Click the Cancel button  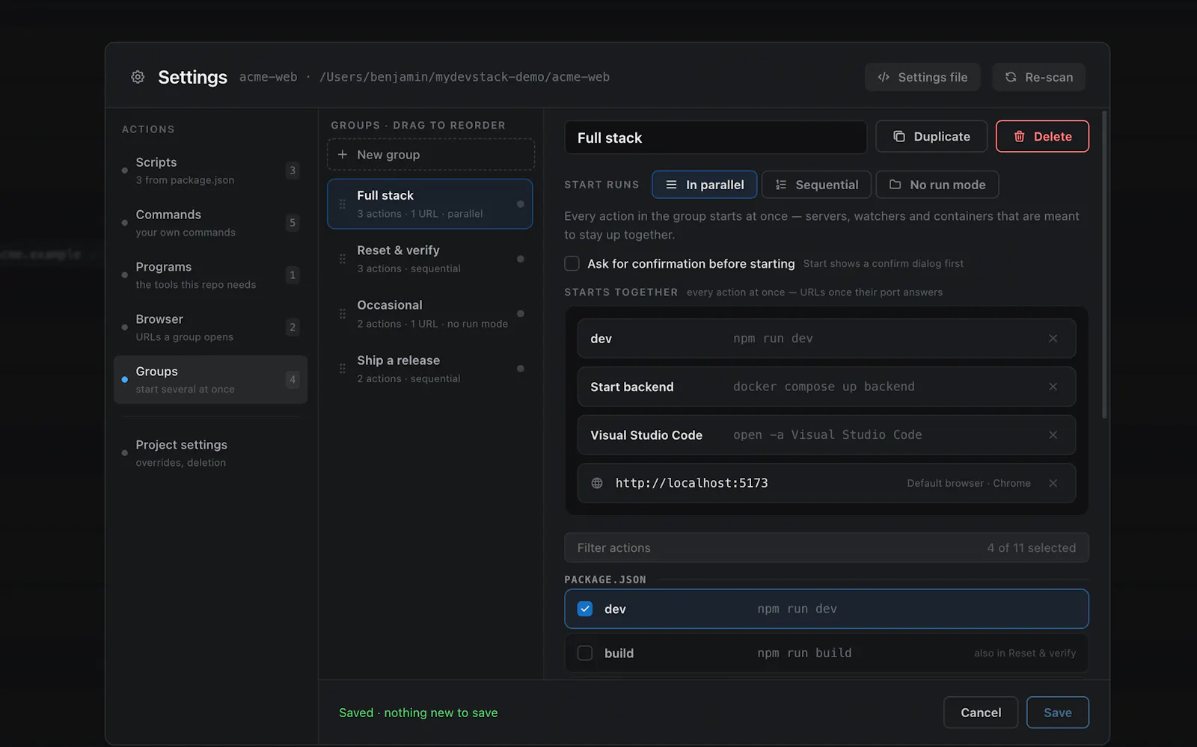[981, 713]
